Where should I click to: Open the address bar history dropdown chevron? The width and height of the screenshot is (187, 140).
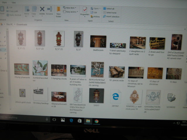[185, 29]
